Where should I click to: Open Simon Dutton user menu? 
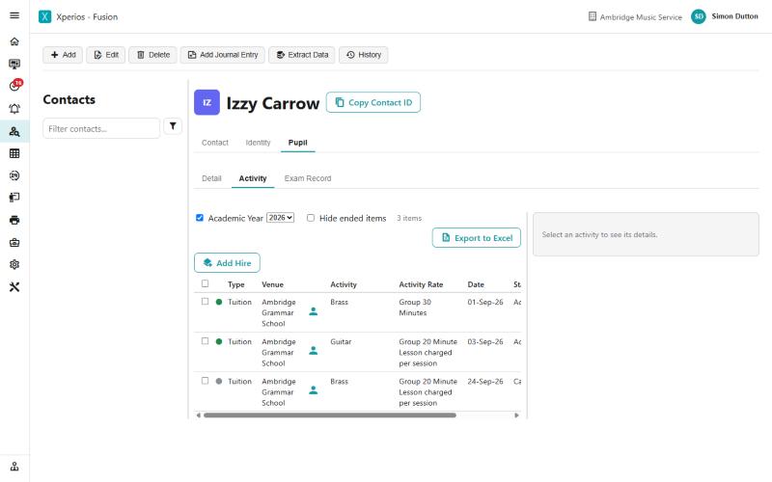[x=725, y=16]
